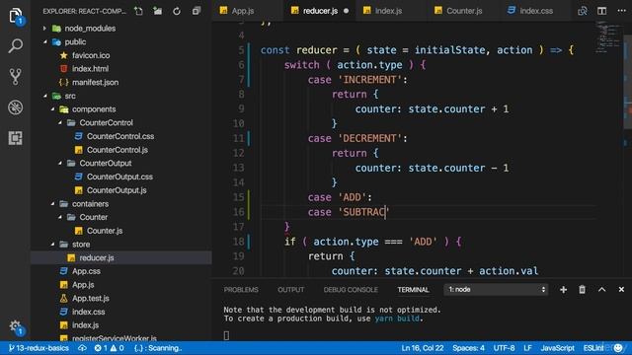Open the Debug Console panel tab

(351, 290)
